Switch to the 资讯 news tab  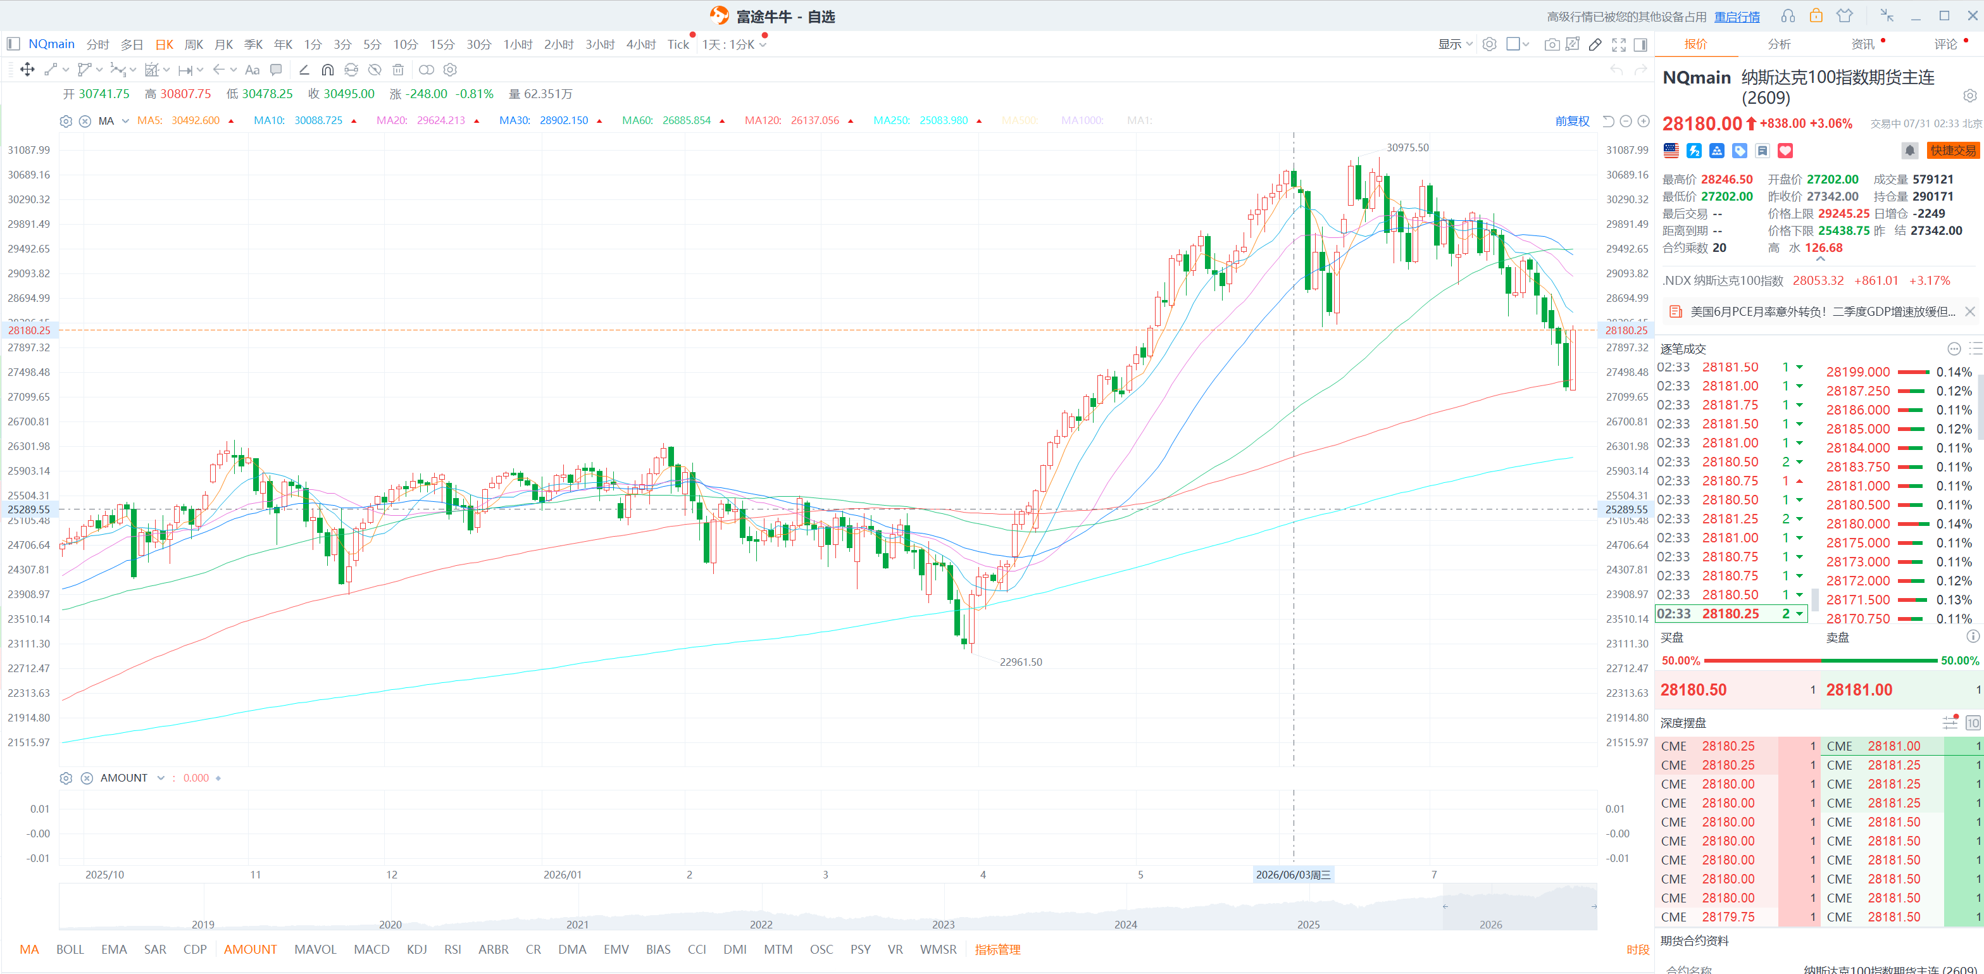click(1863, 45)
